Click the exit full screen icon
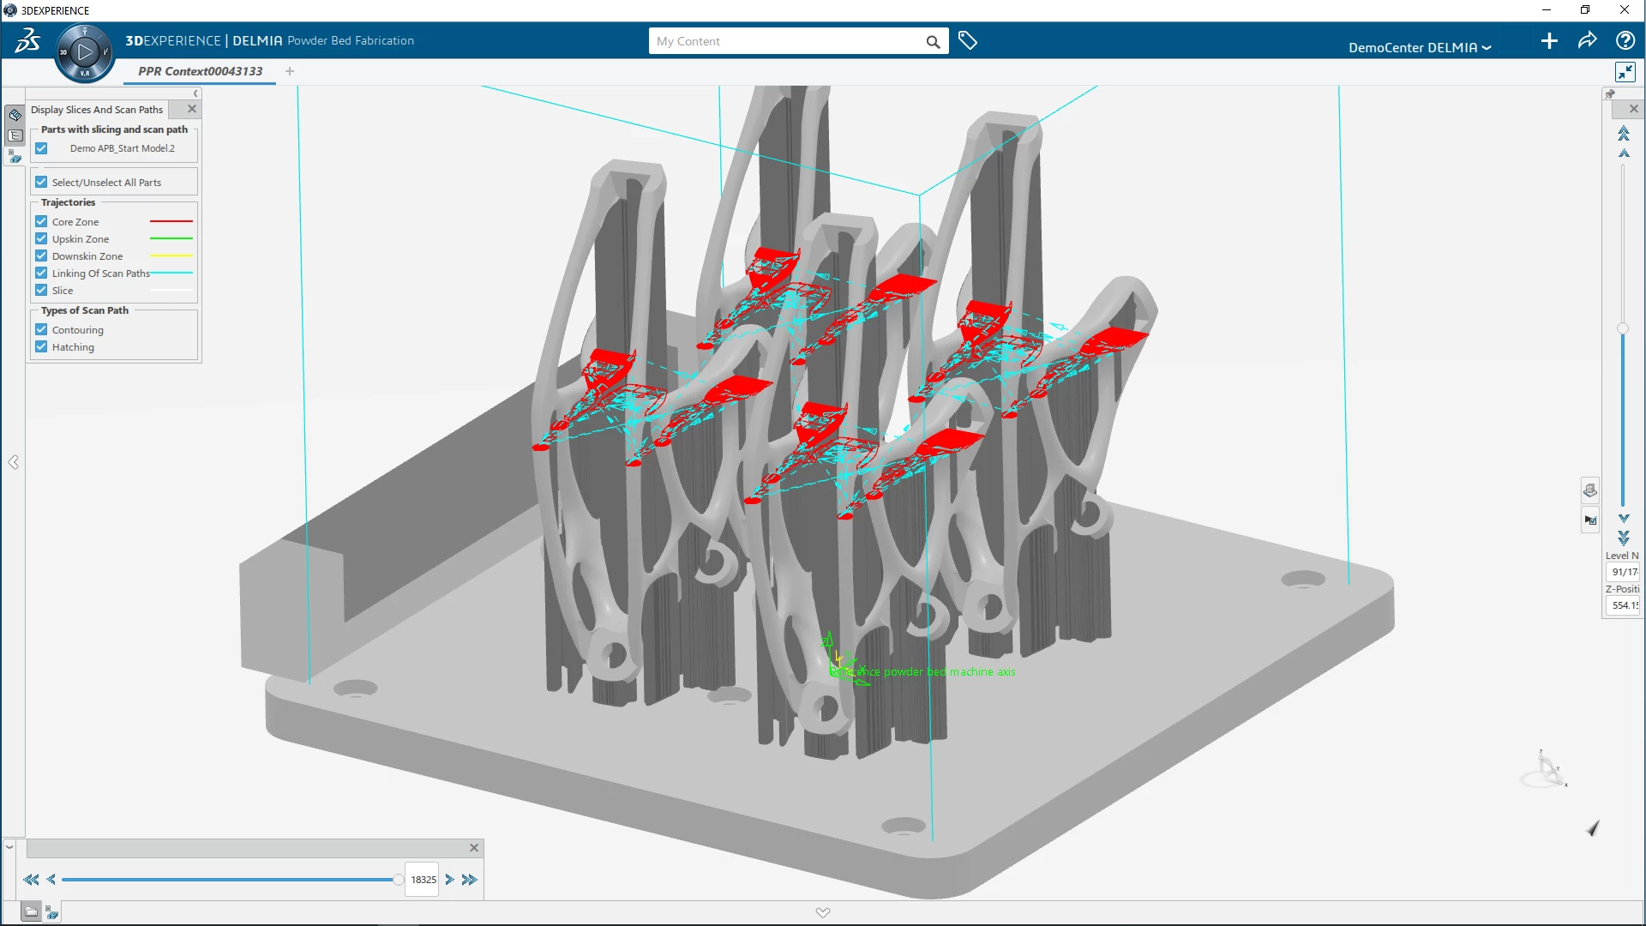The image size is (1646, 926). (x=1625, y=72)
